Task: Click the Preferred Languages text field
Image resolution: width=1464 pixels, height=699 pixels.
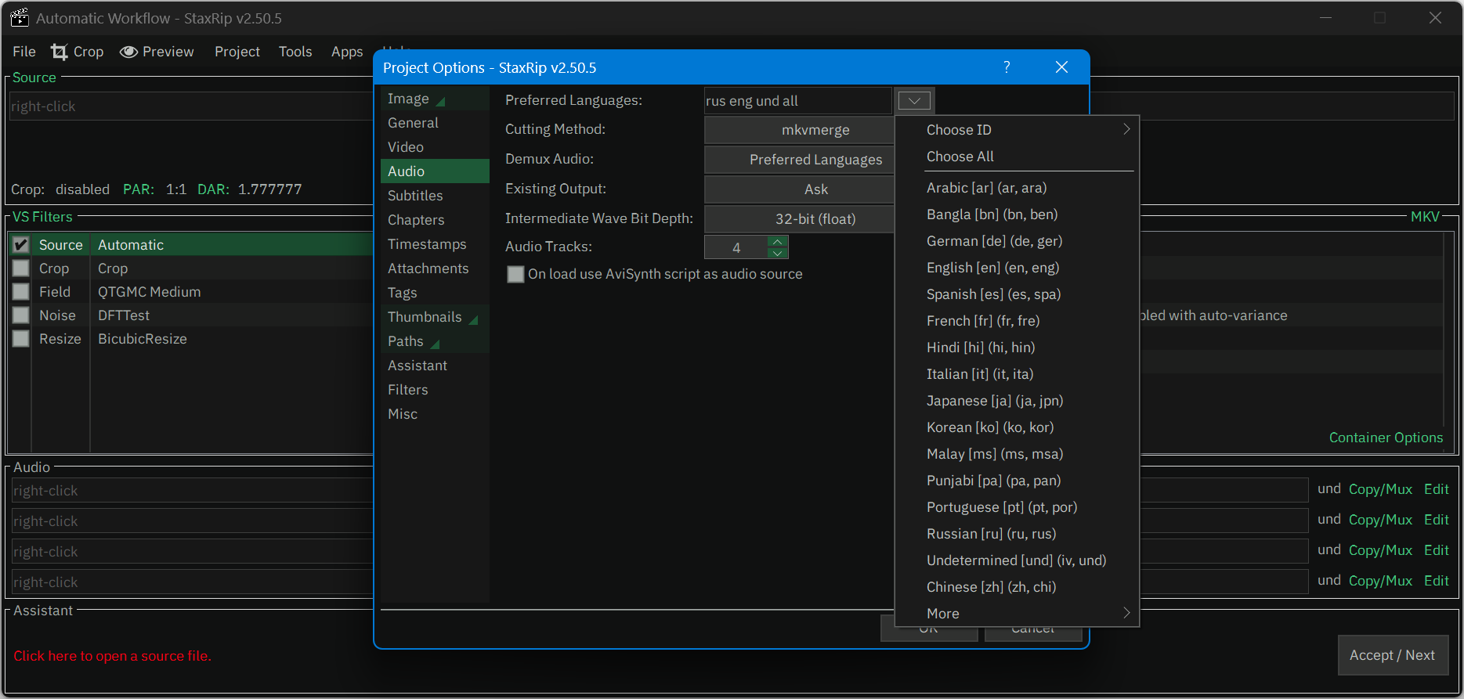Action: pos(797,101)
